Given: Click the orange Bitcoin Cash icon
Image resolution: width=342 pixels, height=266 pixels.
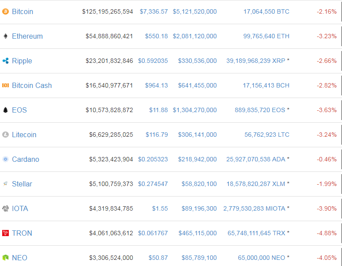Looking at the screenshot, I should (5, 85).
